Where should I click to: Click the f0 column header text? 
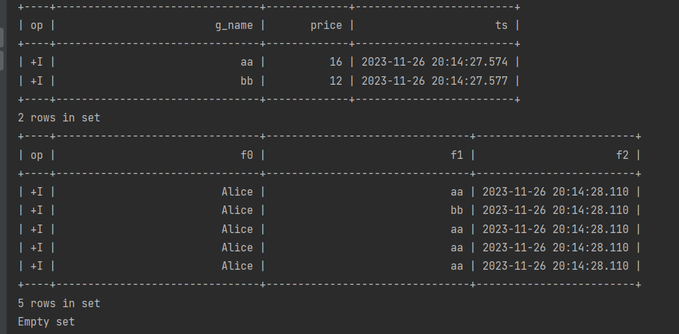coord(247,155)
